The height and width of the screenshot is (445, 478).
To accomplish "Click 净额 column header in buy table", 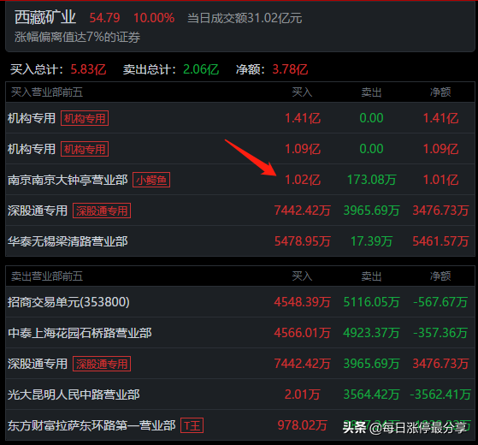I will (x=440, y=92).
